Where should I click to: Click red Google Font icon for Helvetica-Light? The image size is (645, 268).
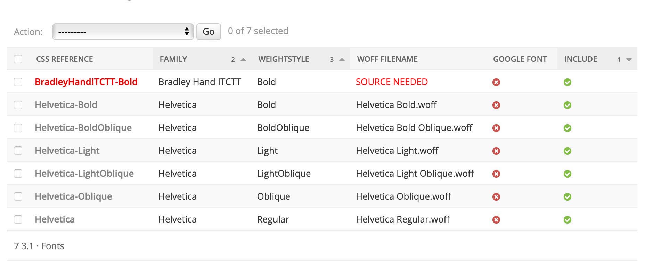click(x=496, y=151)
